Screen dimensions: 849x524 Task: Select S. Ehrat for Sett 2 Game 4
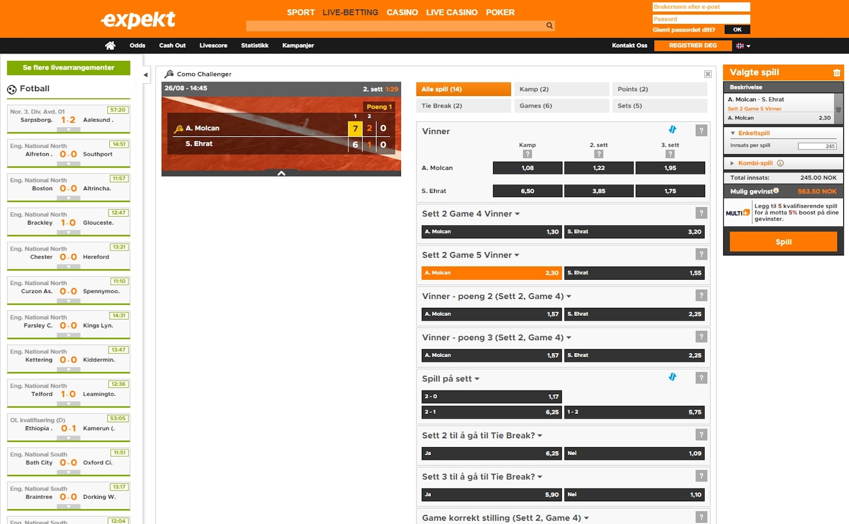[x=634, y=232]
